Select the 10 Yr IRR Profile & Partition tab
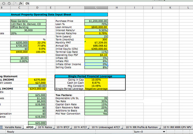 point(141,127)
